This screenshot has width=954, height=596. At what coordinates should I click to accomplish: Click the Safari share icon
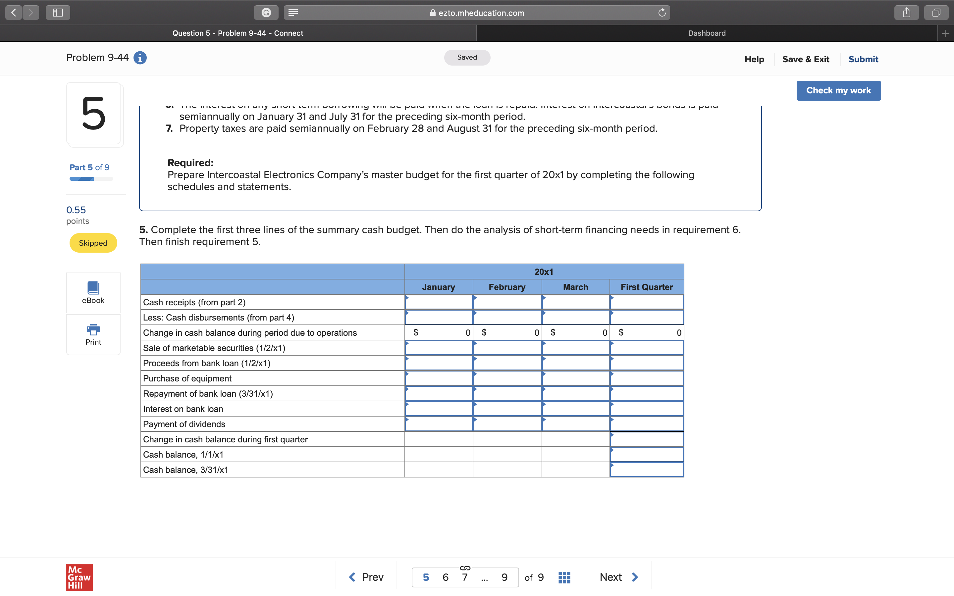[906, 13]
